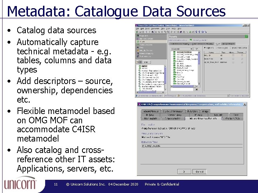Toggle the Allow checkbox in the second column row
The image size is (258, 193).
pos(233,59)
